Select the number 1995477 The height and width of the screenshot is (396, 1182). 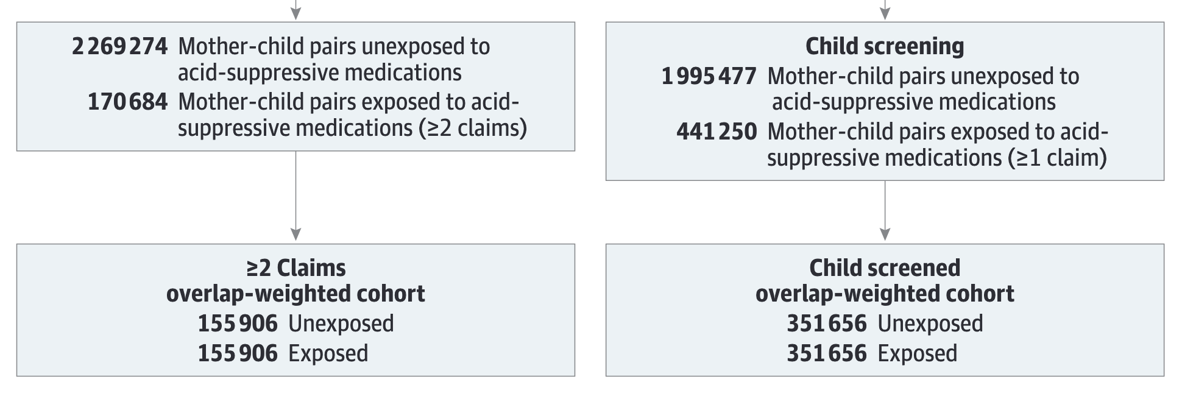[x=709, y=77]
